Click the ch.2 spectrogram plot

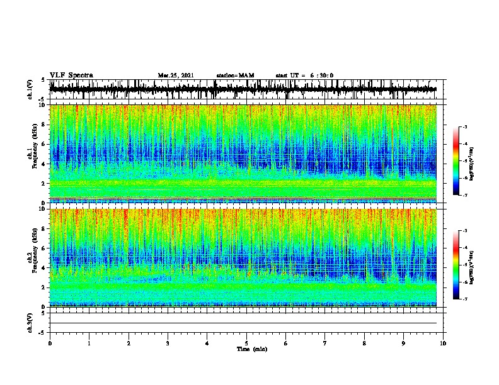click(243, 258)
